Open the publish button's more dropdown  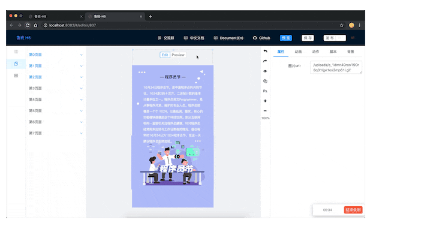pos(341,38)
